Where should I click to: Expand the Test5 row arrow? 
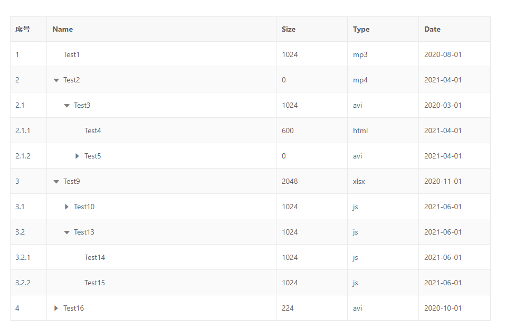tap(77, 156)
